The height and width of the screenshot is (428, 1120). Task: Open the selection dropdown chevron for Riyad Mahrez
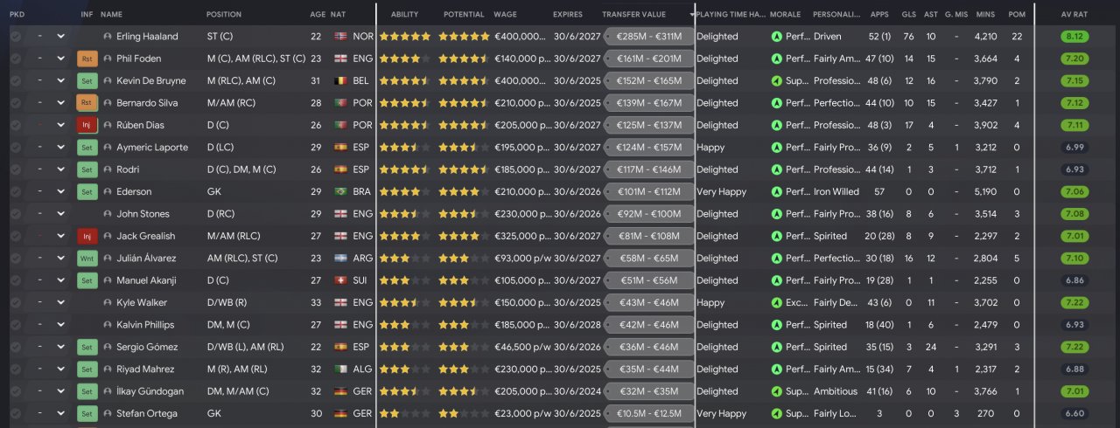pos(60,369)
